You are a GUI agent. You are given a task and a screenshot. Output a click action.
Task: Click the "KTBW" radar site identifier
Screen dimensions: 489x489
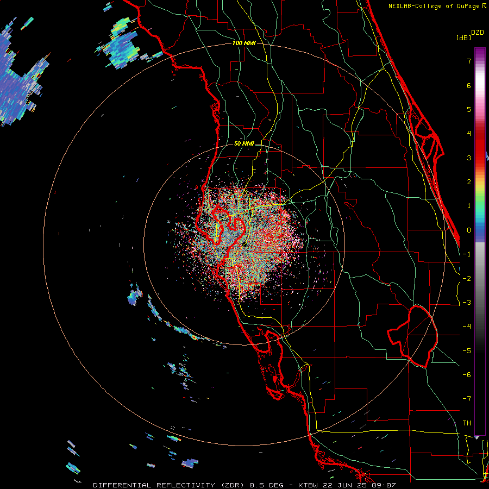(x=308, y=485)
